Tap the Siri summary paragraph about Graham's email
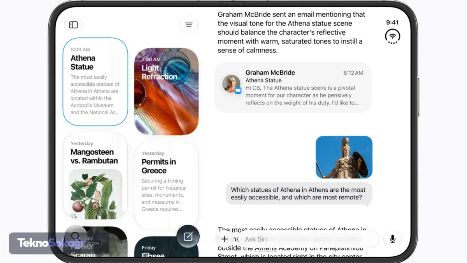Screen dimensions: 467x263 (291, 32)
